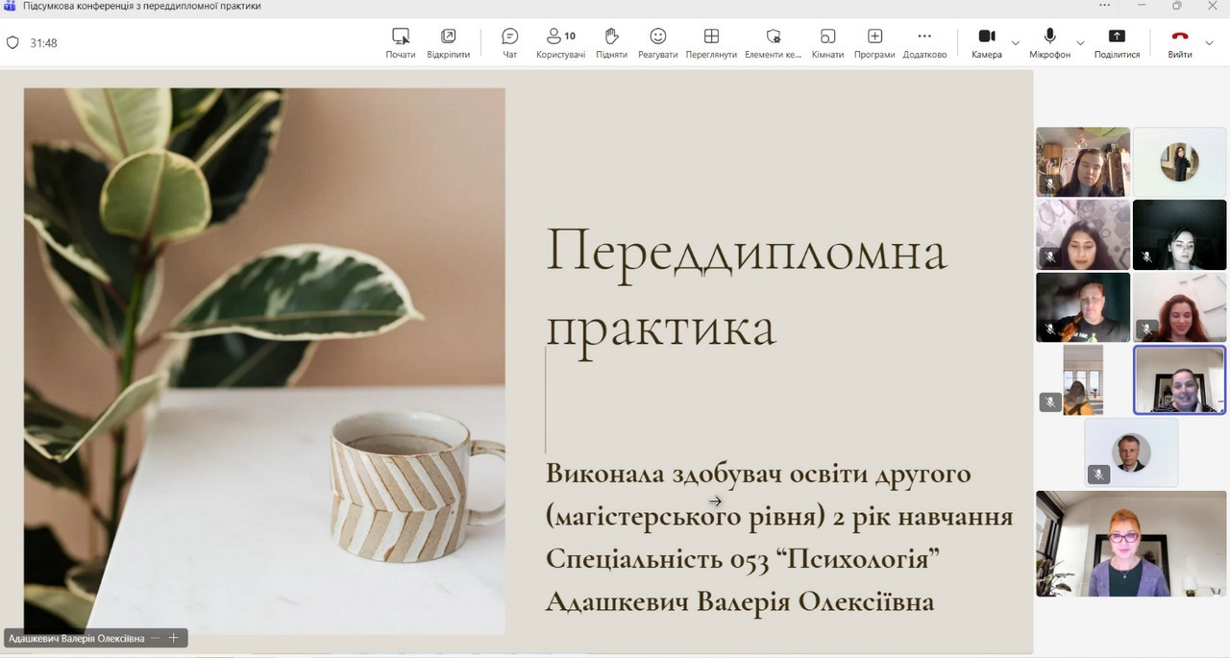Zoom in shared content with the plus button
This screenshot has width=1230, height=658.
tap(174, 638)
